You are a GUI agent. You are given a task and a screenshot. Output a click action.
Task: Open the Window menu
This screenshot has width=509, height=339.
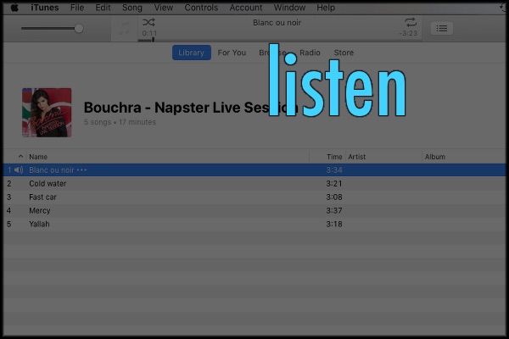point(289,8)
